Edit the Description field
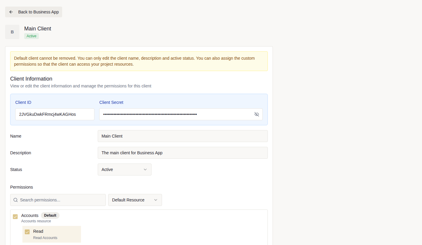 click(183, 153)
